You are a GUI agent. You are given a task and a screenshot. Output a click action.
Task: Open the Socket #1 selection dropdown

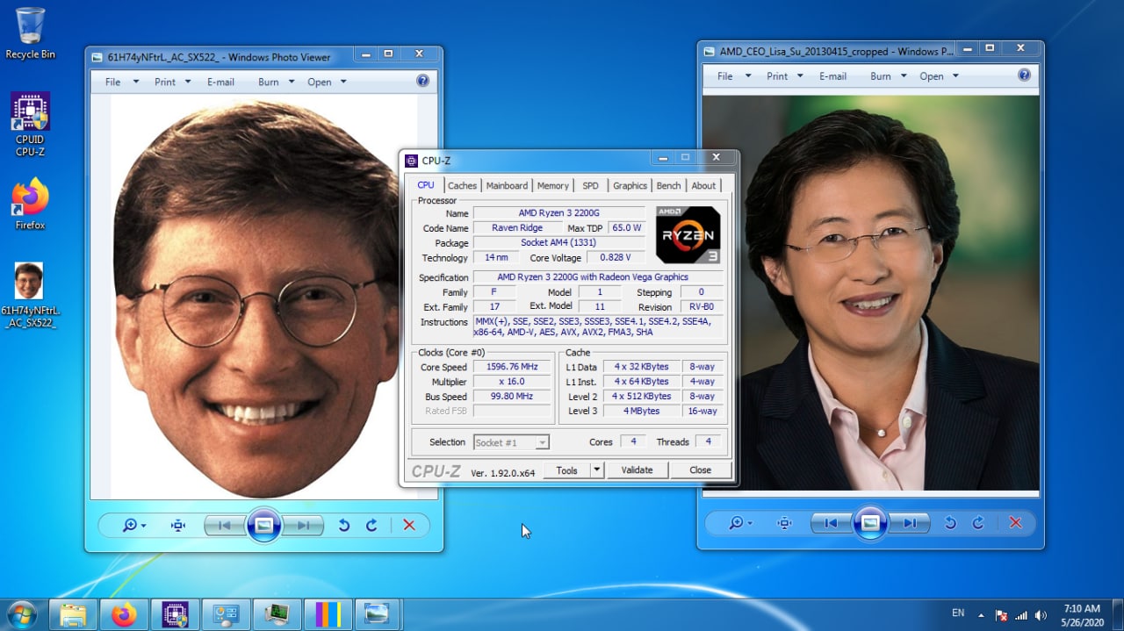coord(511,442)
